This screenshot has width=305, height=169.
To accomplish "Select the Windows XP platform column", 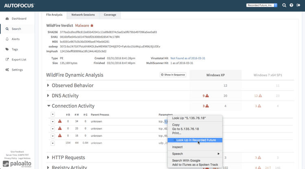I will coord(216,75).
